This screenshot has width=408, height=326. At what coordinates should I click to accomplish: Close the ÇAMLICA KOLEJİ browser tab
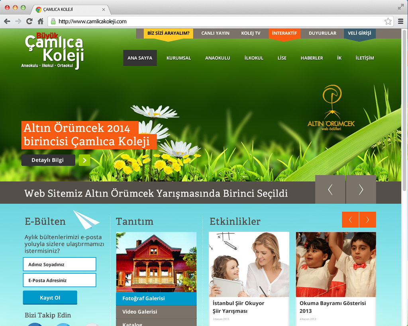point(104,10)
